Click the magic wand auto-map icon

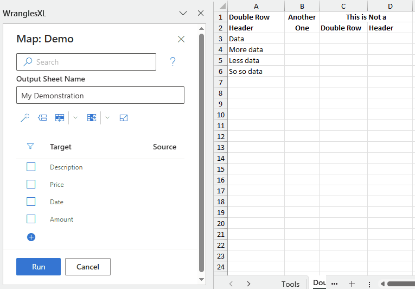pyautogui.click(x=24, y=118)
